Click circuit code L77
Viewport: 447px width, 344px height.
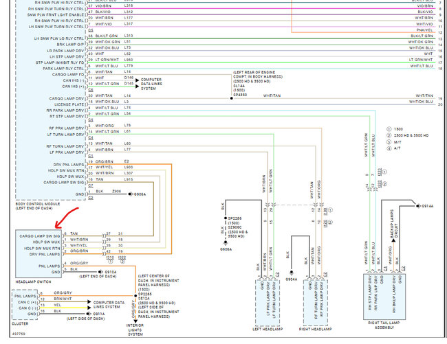[x=127, y=150]
